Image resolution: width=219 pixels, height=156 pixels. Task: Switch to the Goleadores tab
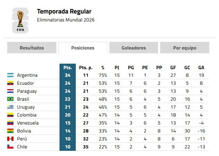pyautogui.click(x=134, y=48)
